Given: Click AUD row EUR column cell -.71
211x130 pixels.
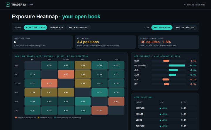Looking at the screenshot, I should click(x=99, y=92).
